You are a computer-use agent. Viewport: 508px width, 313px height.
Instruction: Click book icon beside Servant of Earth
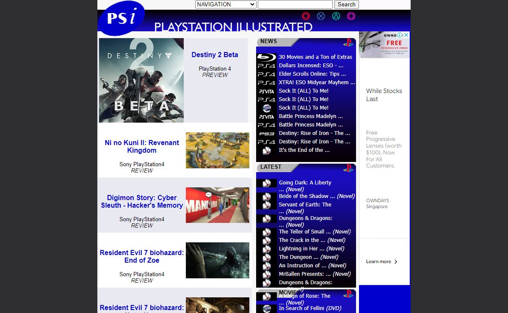267,205
